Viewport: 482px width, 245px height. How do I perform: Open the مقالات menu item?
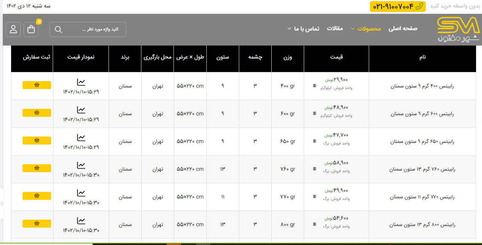335,28
